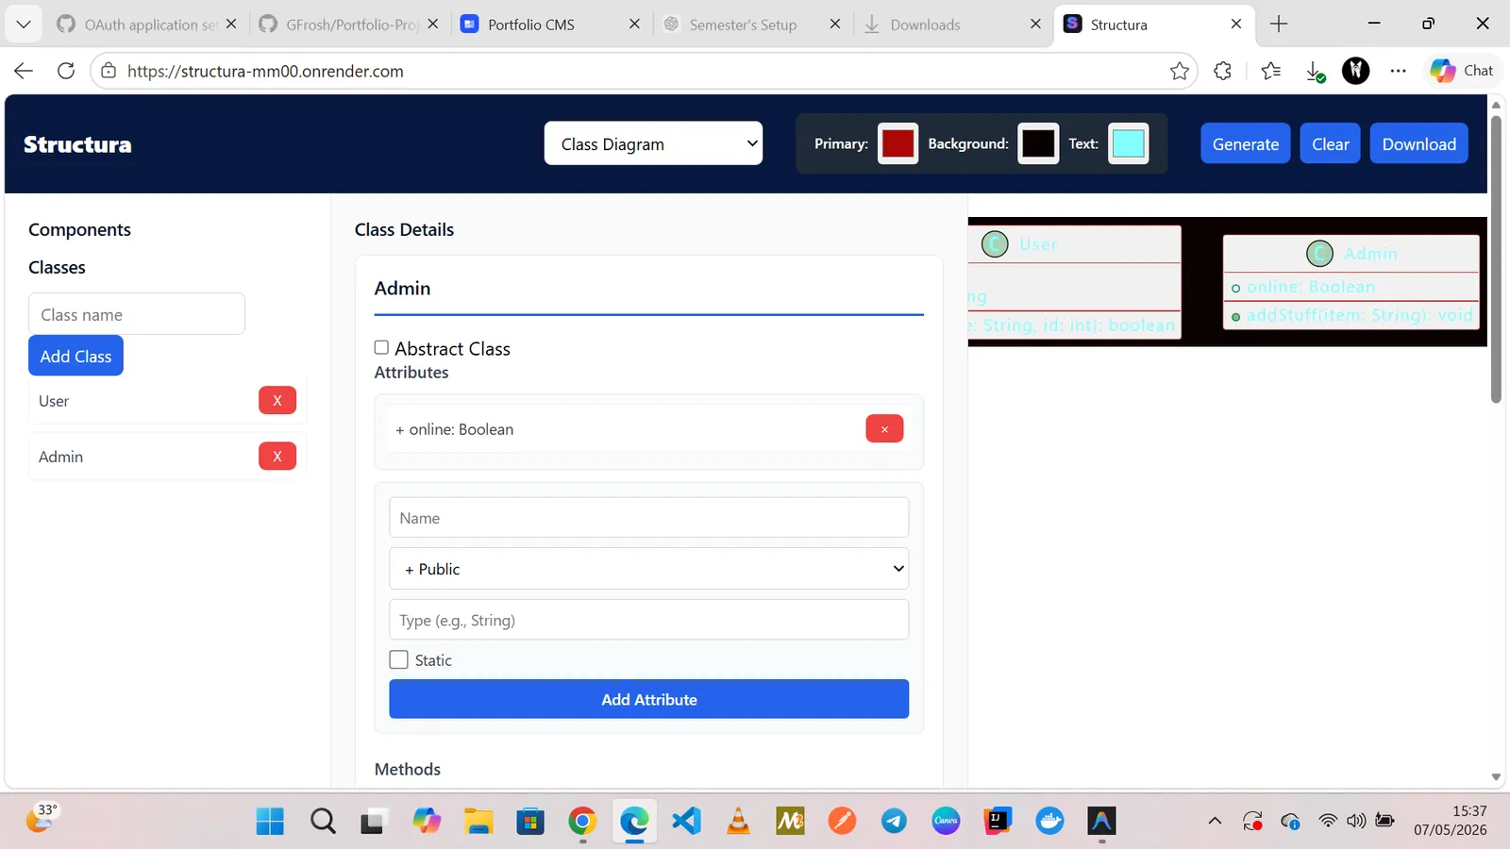1510x849 pixels.
Task: Open the browser downloads icon
Action: click(x=1315, y=71)
